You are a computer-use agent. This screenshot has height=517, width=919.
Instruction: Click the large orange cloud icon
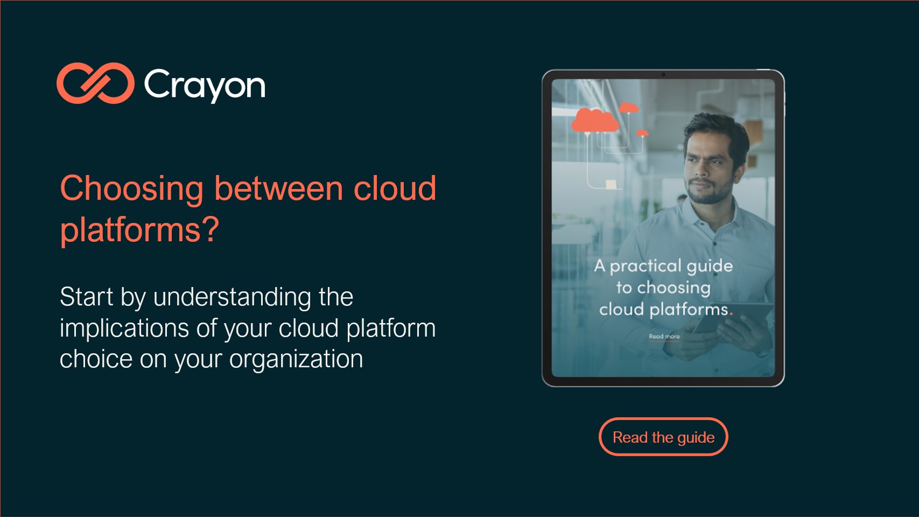click(594, 121)
